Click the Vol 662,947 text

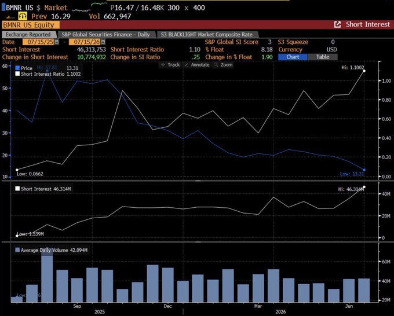pyautogui.click(x=110, y=17)
